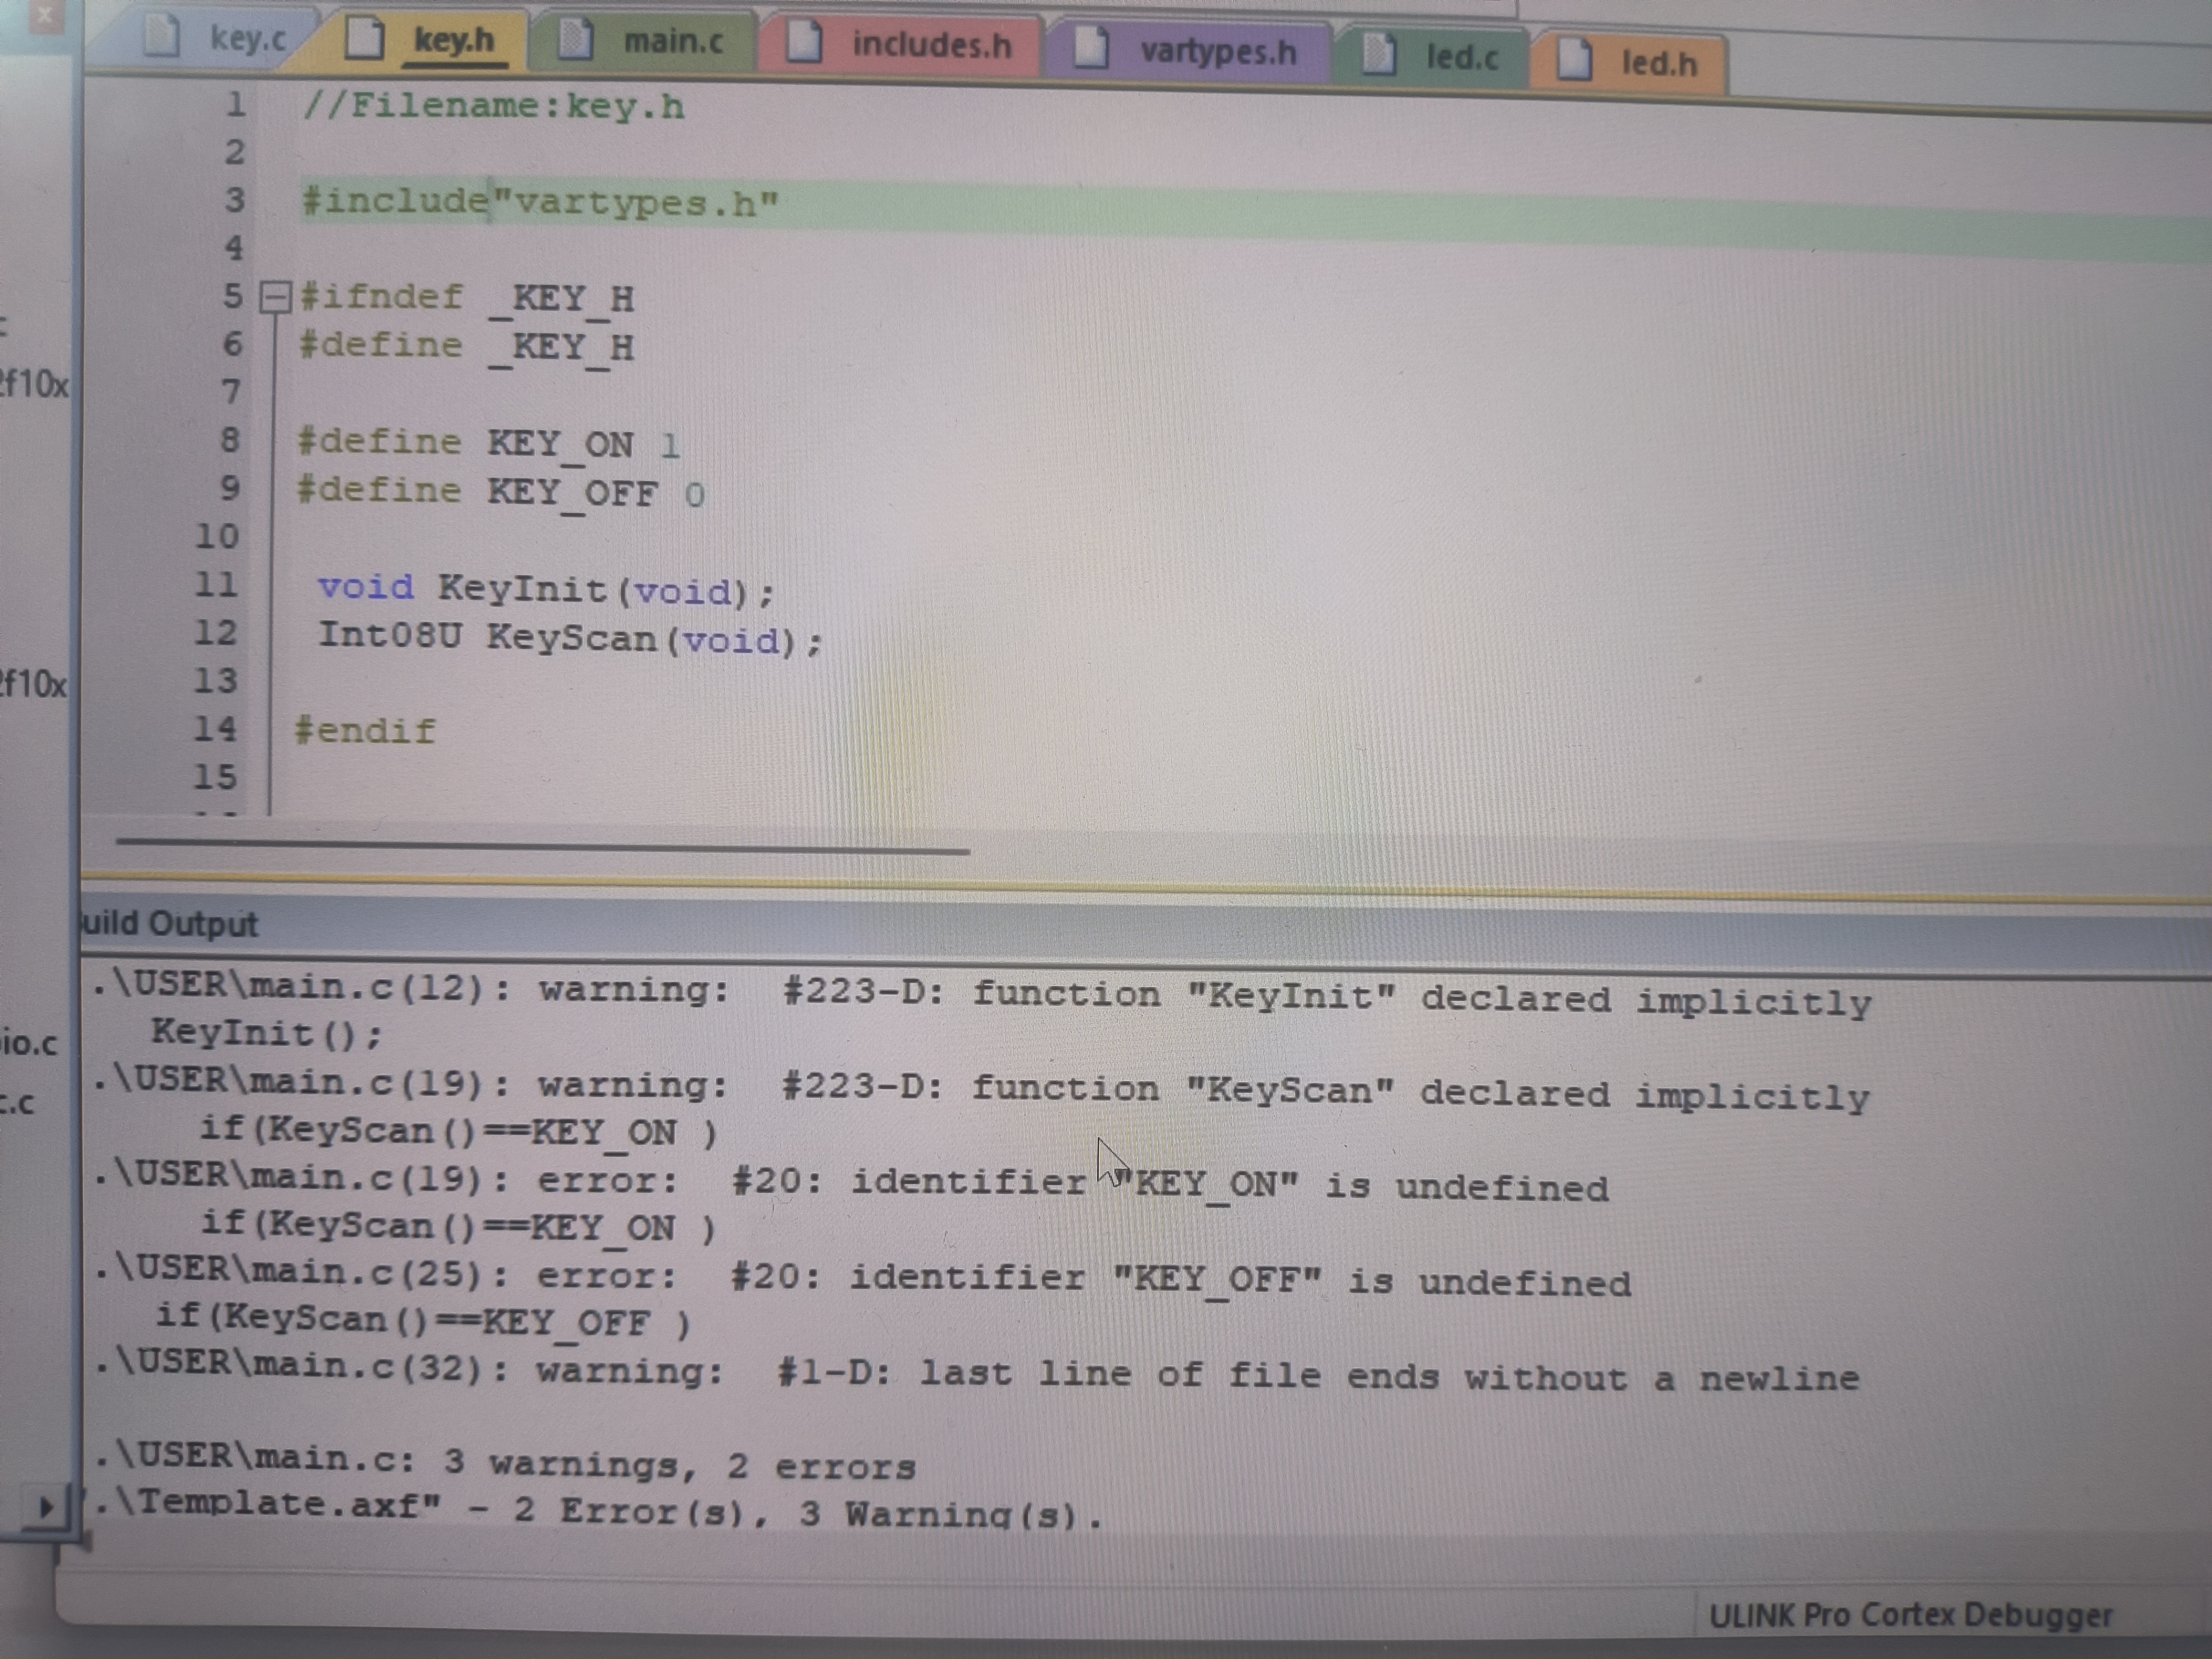Click the file icon on includes.h tab
The image size is (2212, 1659).
tap(803, 43)
